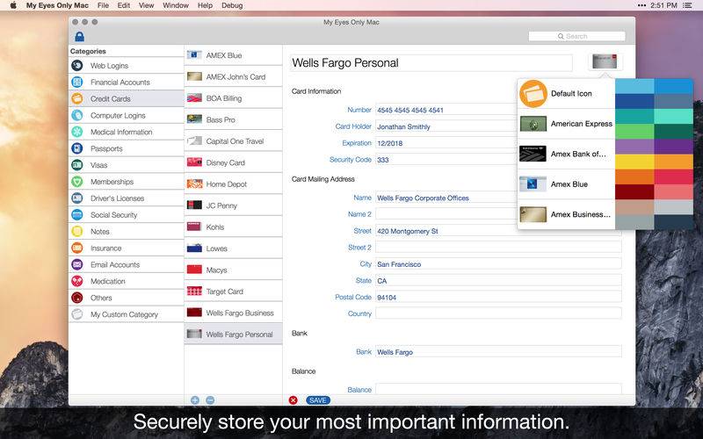
Task: Choose the Default Icon orange card image
Action: coord(533,94)
